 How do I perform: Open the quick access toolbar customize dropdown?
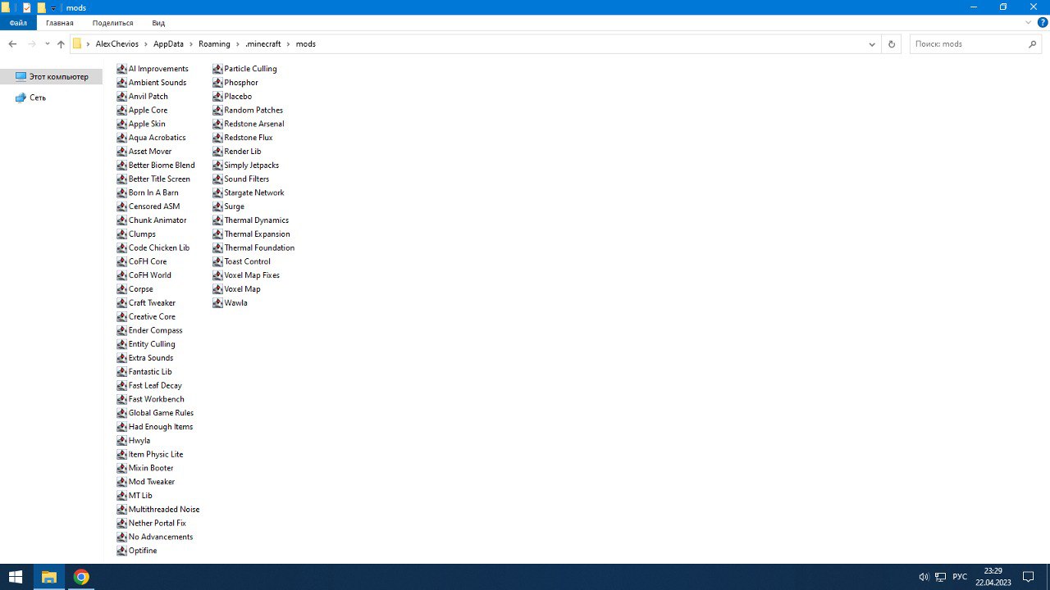pos(54,7)
